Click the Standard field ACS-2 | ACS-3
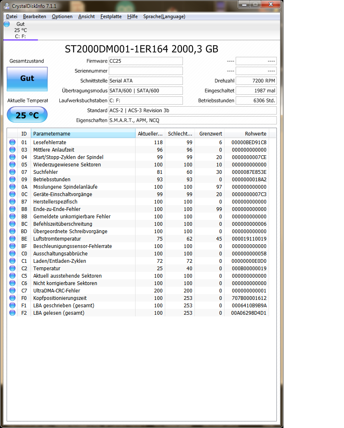This screenshot has height=428, width=344. pyautogui.click(x=193, y=110)
